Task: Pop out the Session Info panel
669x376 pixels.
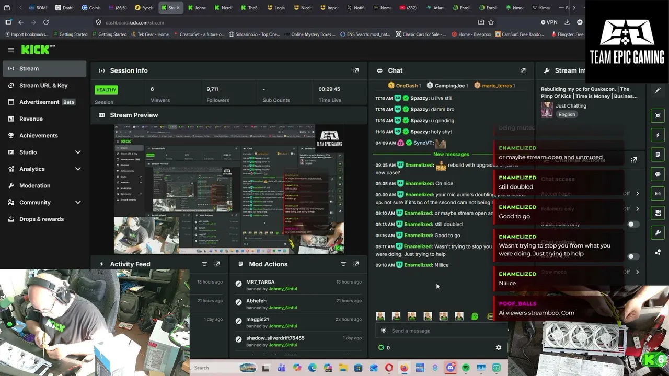Action: point(356,70)
